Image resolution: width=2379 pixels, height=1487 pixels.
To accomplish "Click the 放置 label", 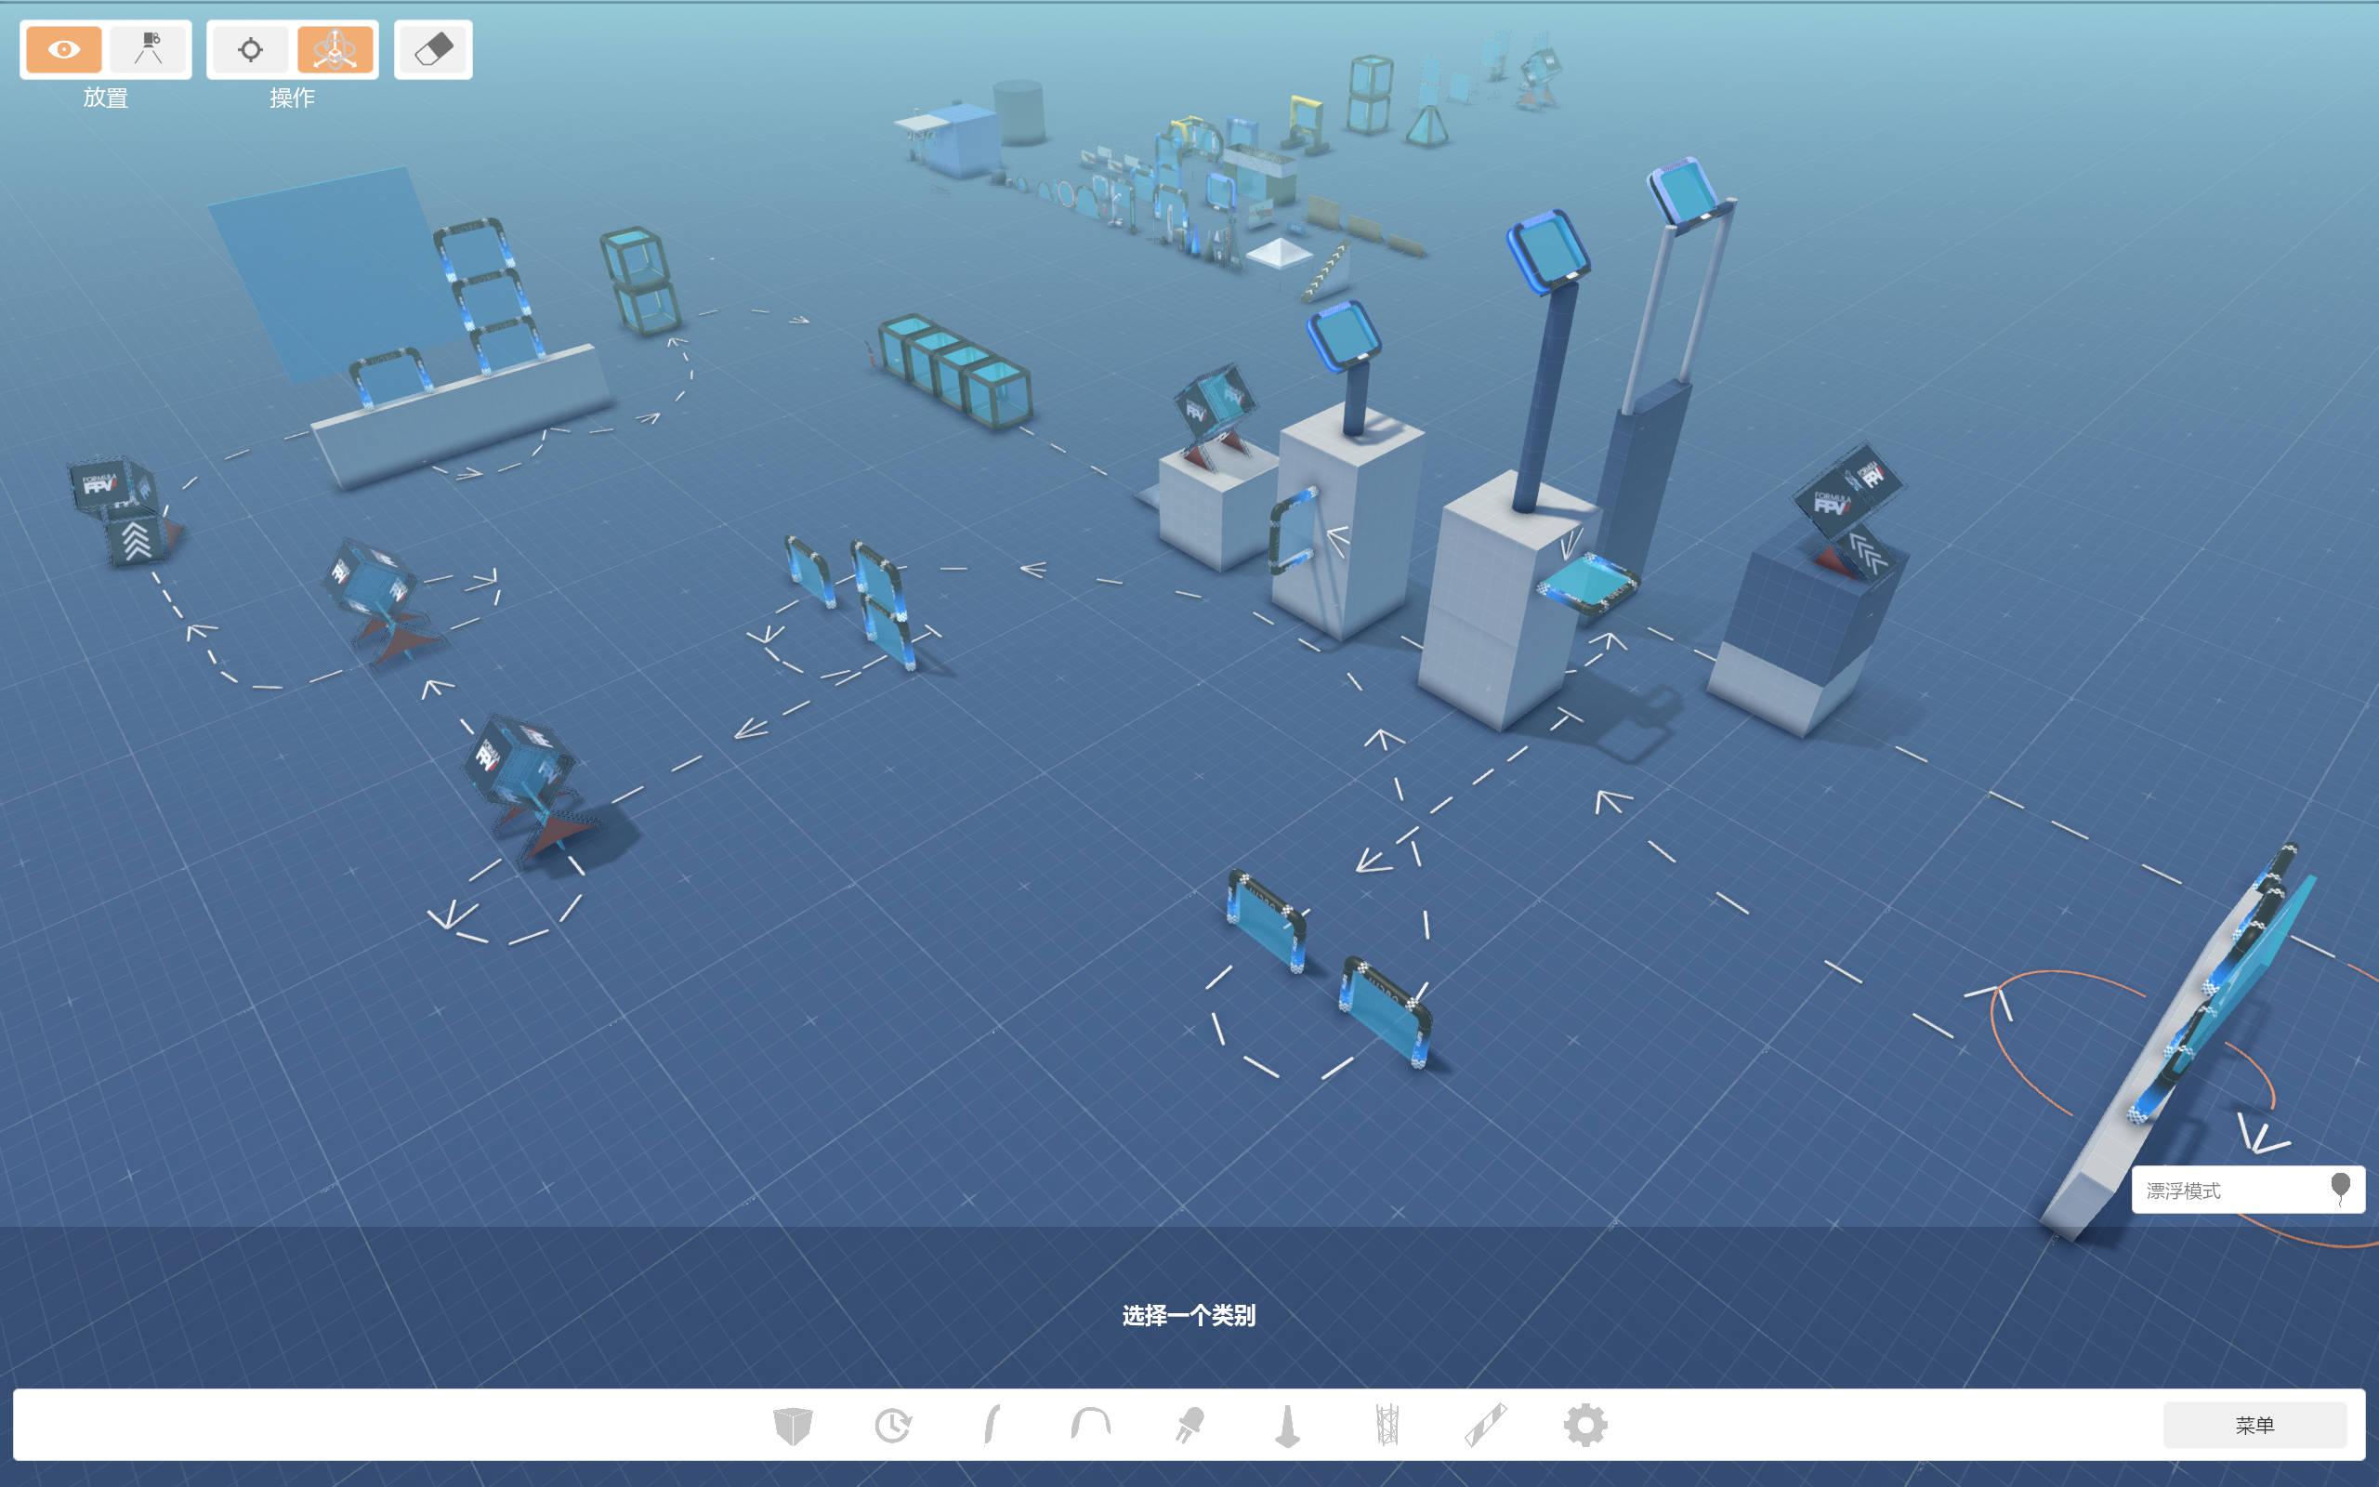I will (x=105, y=98).
